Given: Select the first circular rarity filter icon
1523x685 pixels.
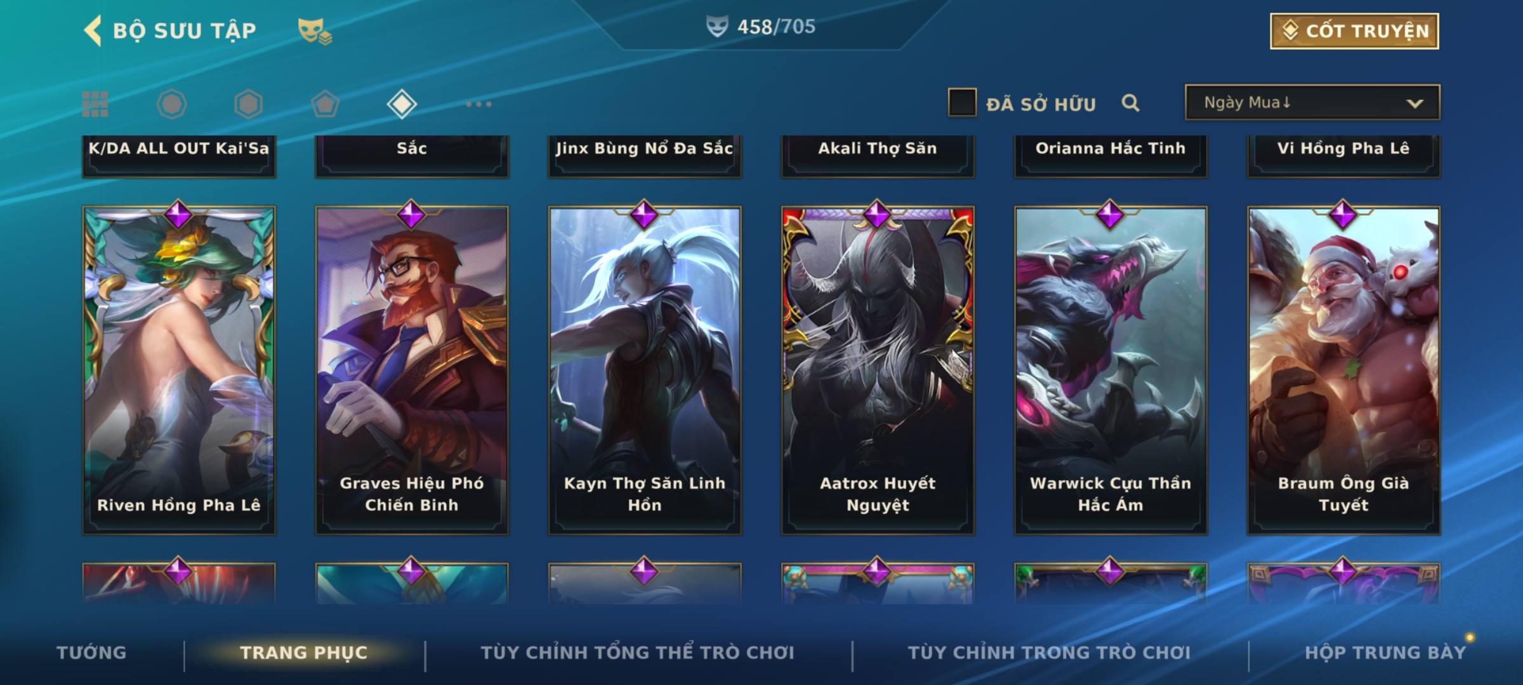Looking at the screenshot, I should 171,104.
